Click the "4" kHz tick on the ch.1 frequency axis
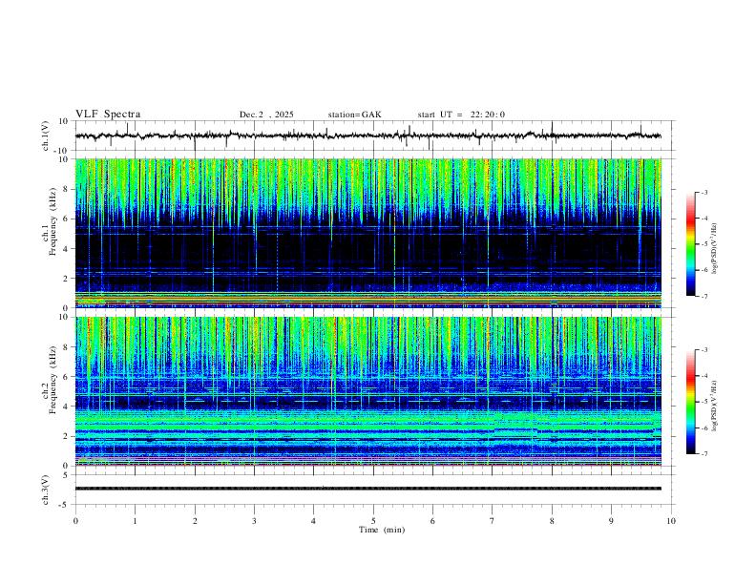 click(x=67, y=249)
